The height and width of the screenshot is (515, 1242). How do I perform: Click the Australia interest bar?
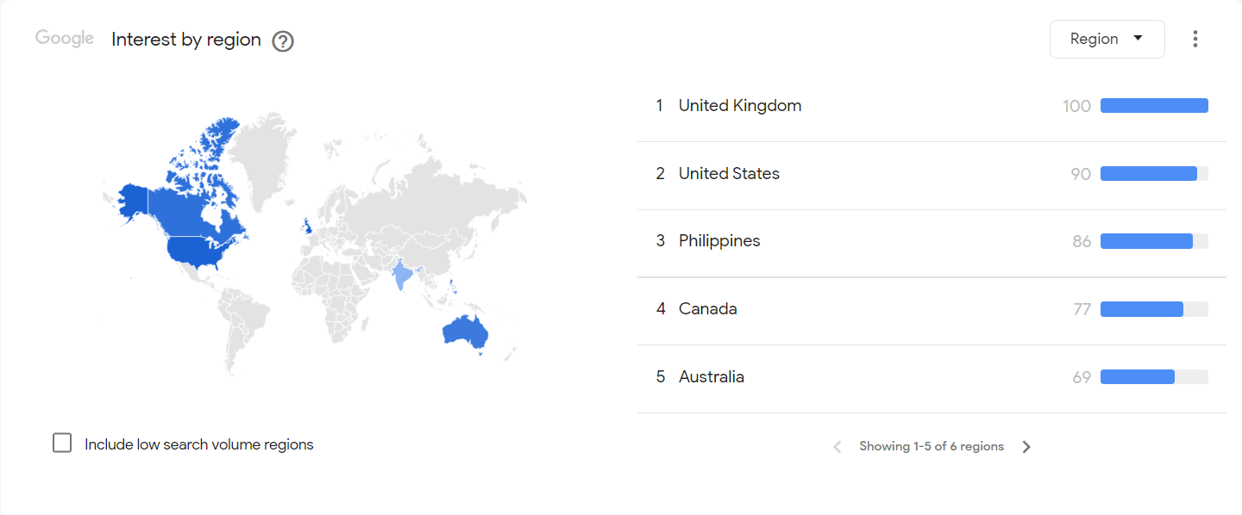pyautogui.click(x=1154, y=377)
